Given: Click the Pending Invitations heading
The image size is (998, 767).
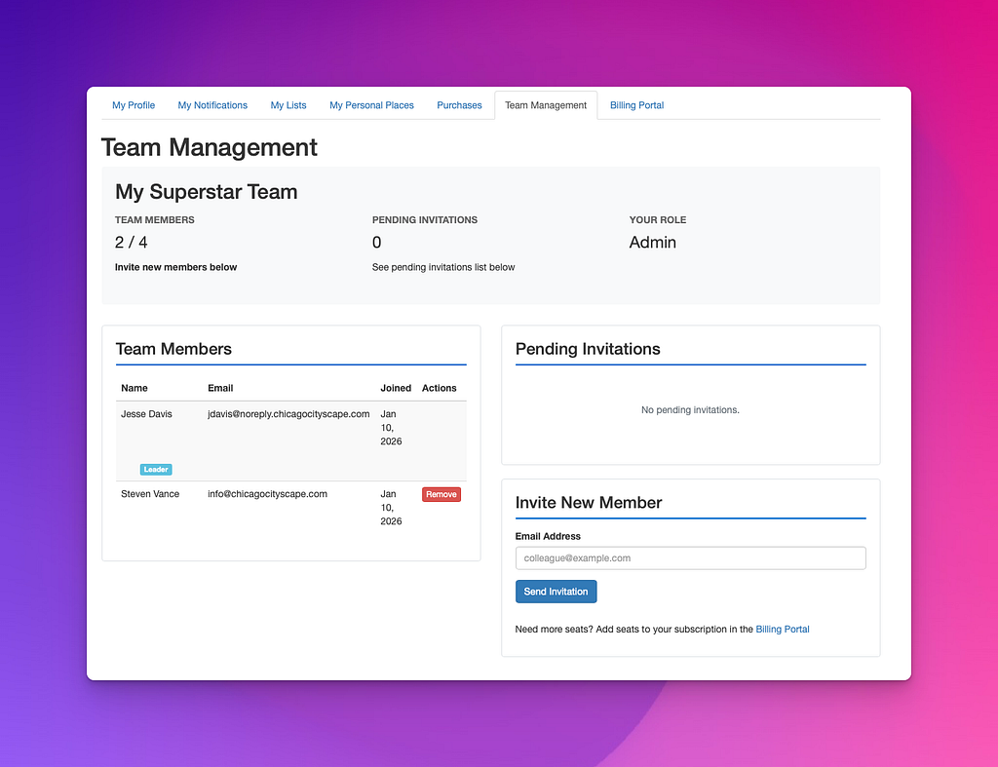Looking at the screenshot, I should click(588, 349).
